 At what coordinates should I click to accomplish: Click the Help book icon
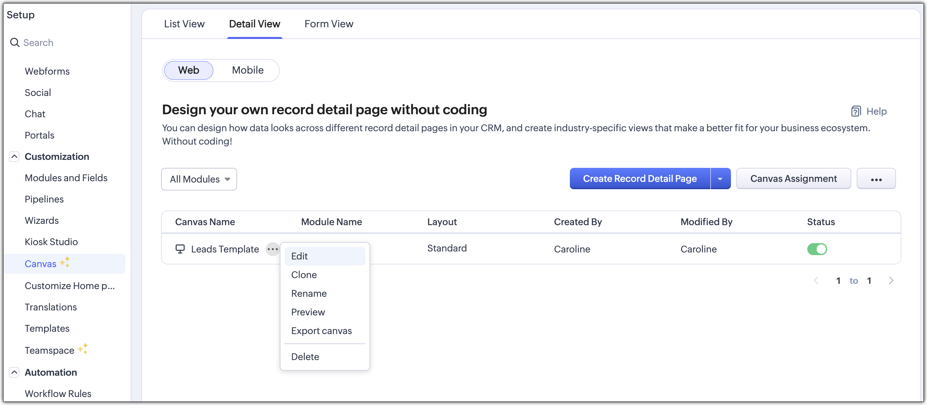click(855, 111)
